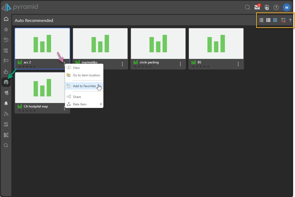The width and height of the screenshot is (295, 197).
Task: Click the user profile avatar M
Action: click(x=287, y=7)
